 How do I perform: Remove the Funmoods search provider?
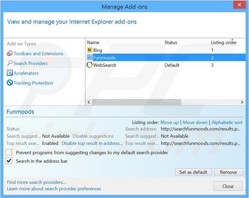point(228,172)
